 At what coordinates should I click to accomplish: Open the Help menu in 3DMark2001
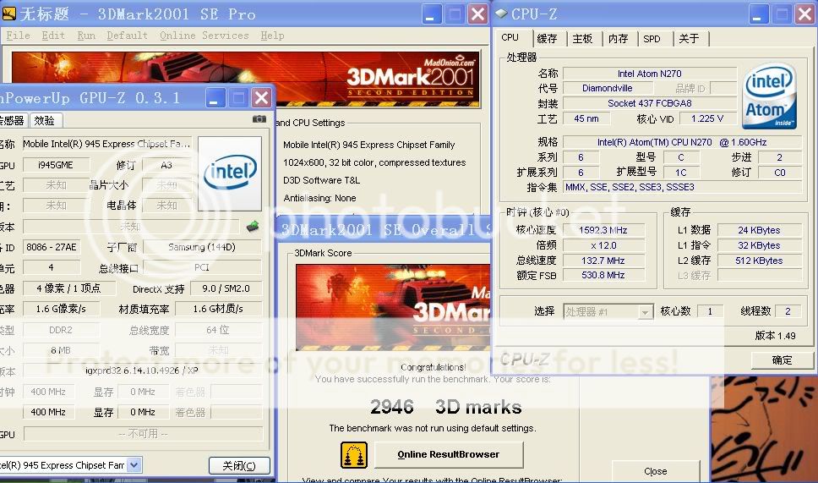click(x=272, y=36)
